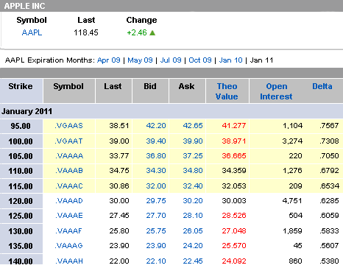
Task: Sort by the Theo Value column header
Action: tap(227, 91)
